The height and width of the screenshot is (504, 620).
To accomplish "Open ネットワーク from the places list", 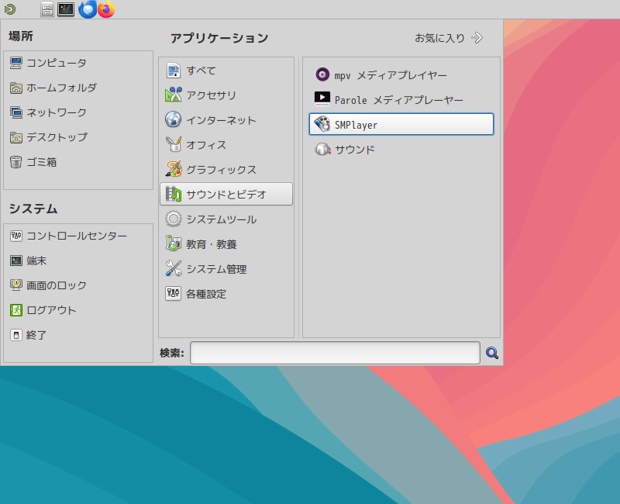I will (x=57, y=112).
